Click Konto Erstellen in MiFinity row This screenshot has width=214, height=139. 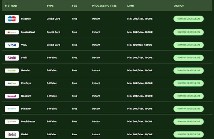pos(189,109)
